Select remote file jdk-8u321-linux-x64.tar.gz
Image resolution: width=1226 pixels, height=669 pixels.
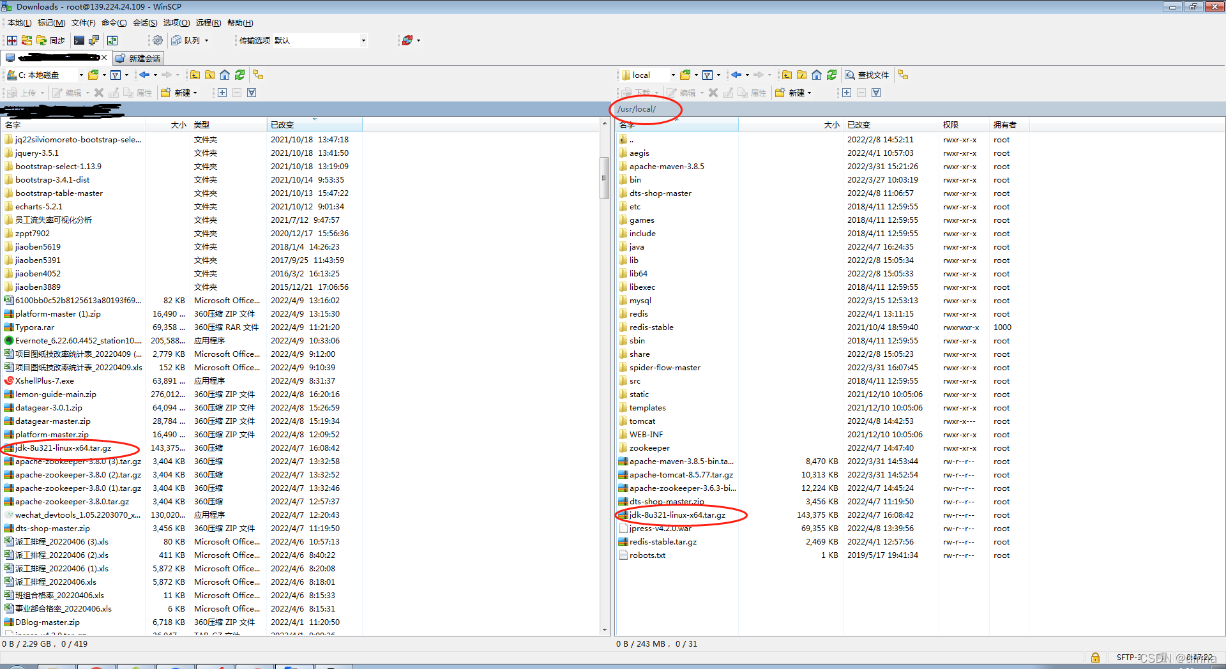tap(677, 515)
